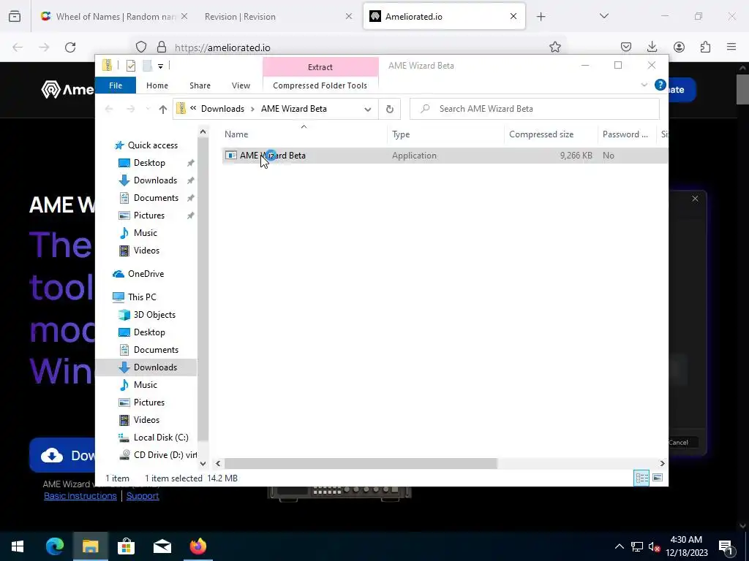
Task: Click horizontal scrollbar right arrow
Action: tap(662, 463)
